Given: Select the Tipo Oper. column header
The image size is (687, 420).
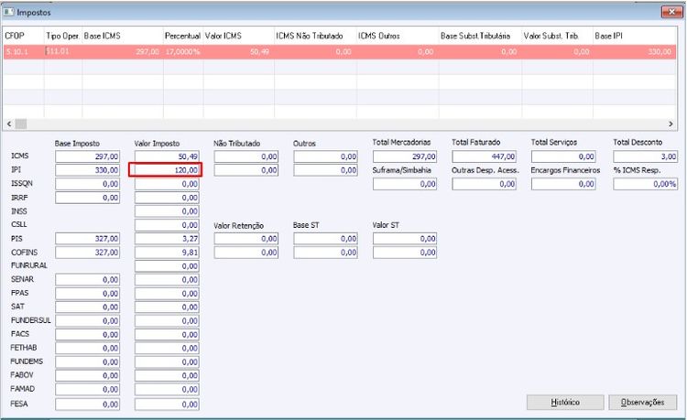Looking at the screenshot, I should pos(63,36).
